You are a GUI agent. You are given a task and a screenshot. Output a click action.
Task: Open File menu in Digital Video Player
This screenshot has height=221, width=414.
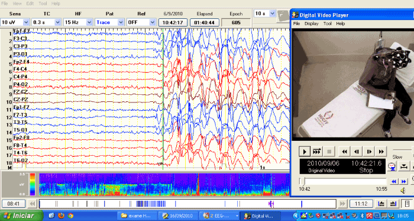(296, 24)
